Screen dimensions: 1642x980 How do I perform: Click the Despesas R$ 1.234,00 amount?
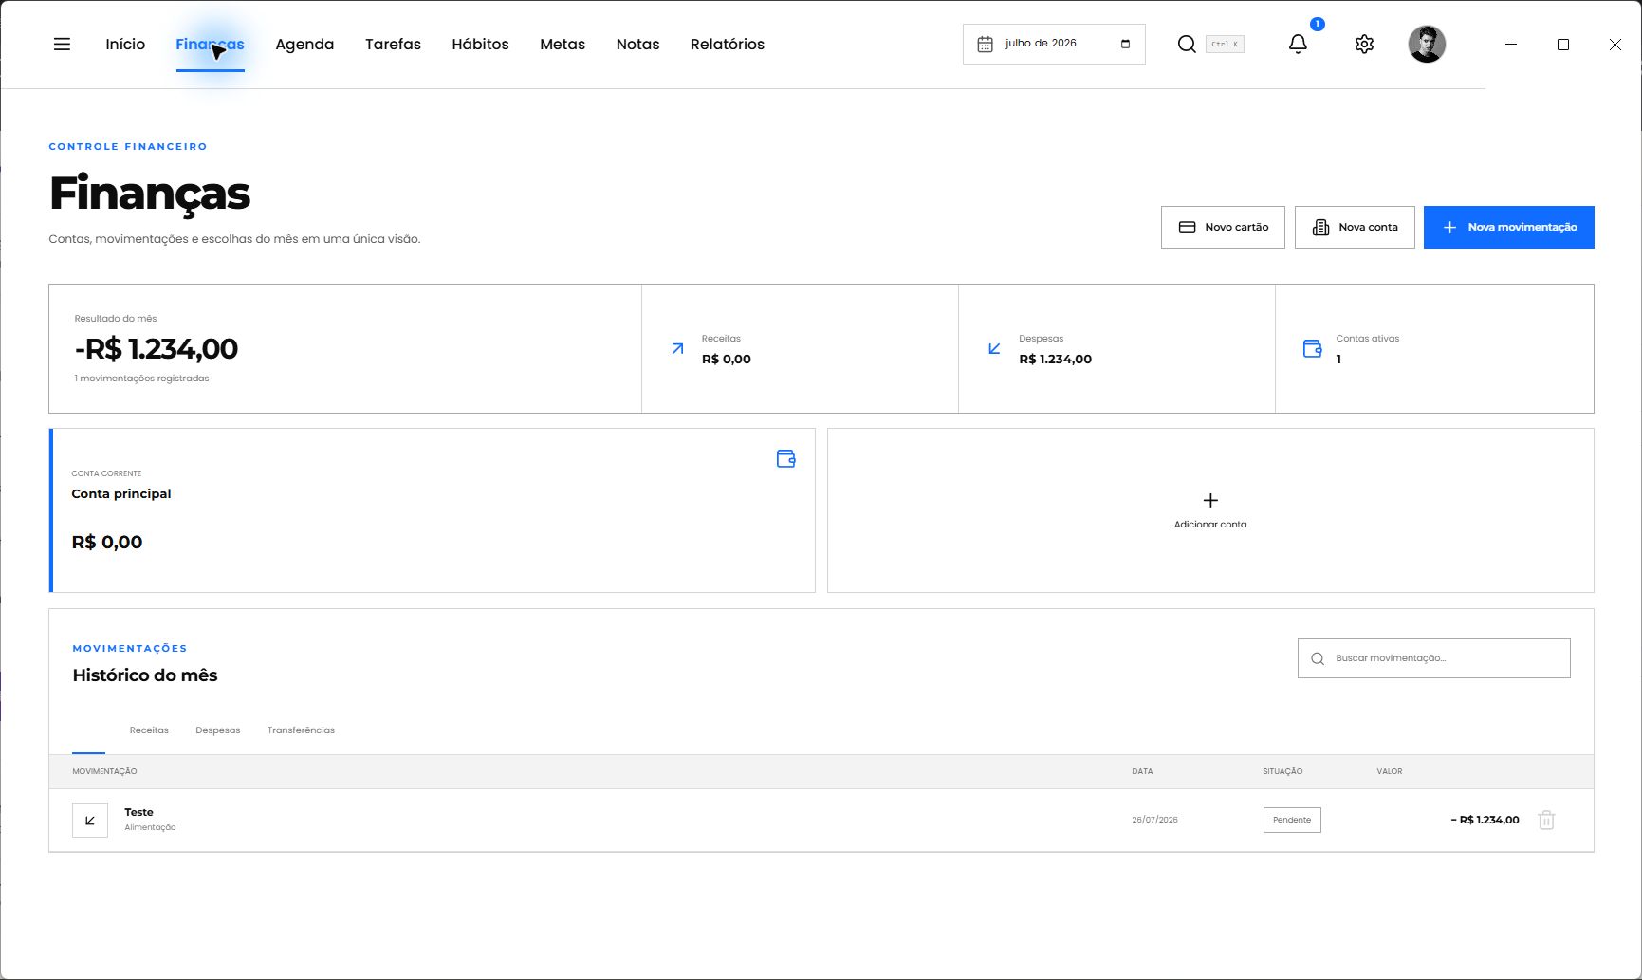pyautogui.click(x=1055, y=359)
